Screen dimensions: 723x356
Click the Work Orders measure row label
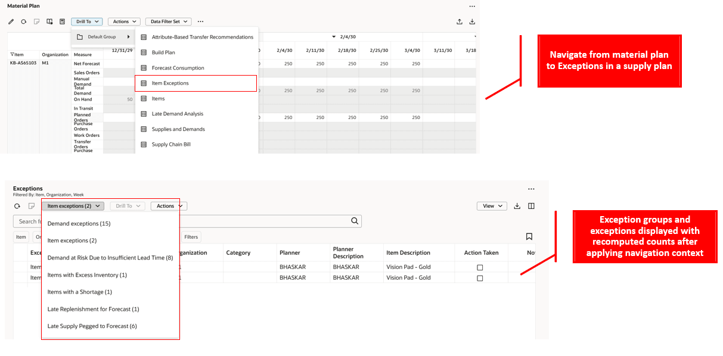point(87,135)
